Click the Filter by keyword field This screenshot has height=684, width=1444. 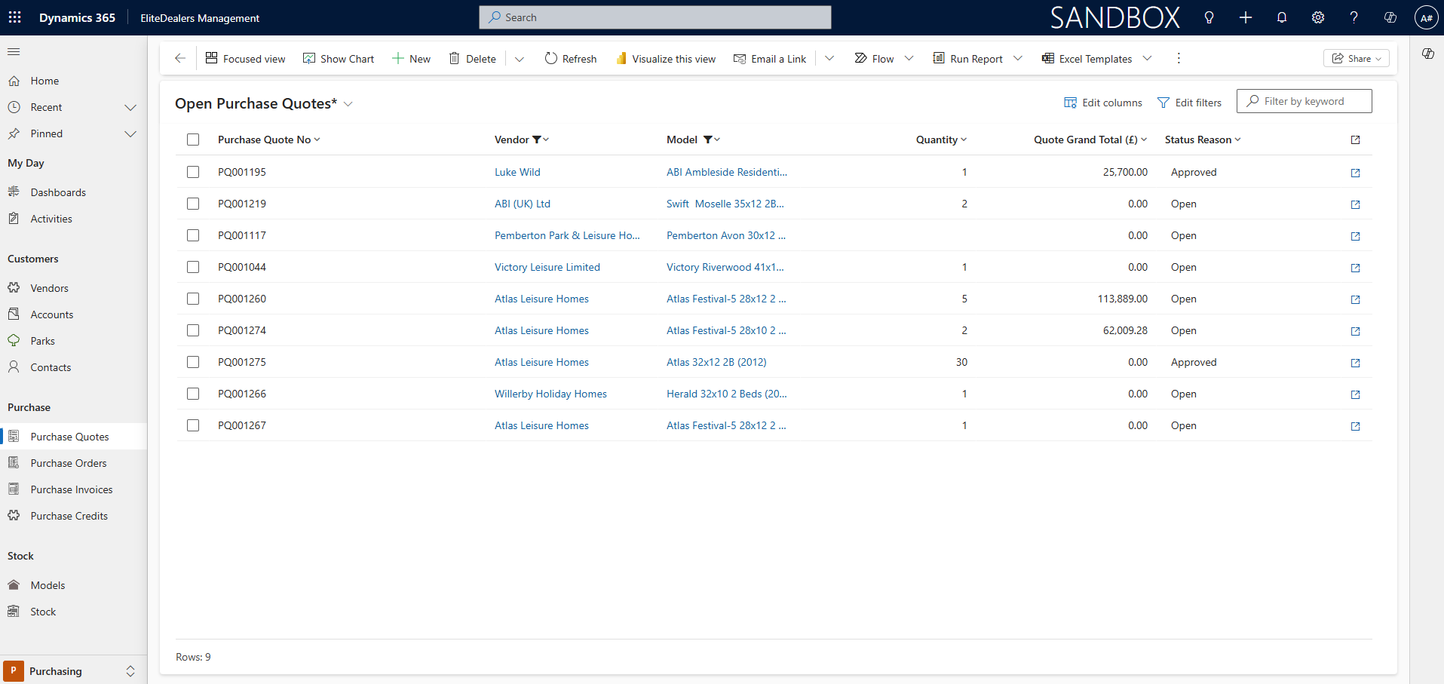click(1305, 101)
